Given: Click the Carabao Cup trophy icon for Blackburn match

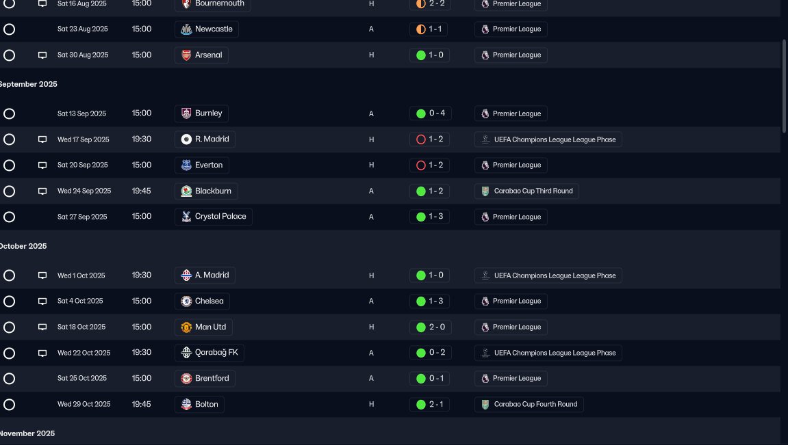Looking at the screenshot, I should click(x=485, y=191).
